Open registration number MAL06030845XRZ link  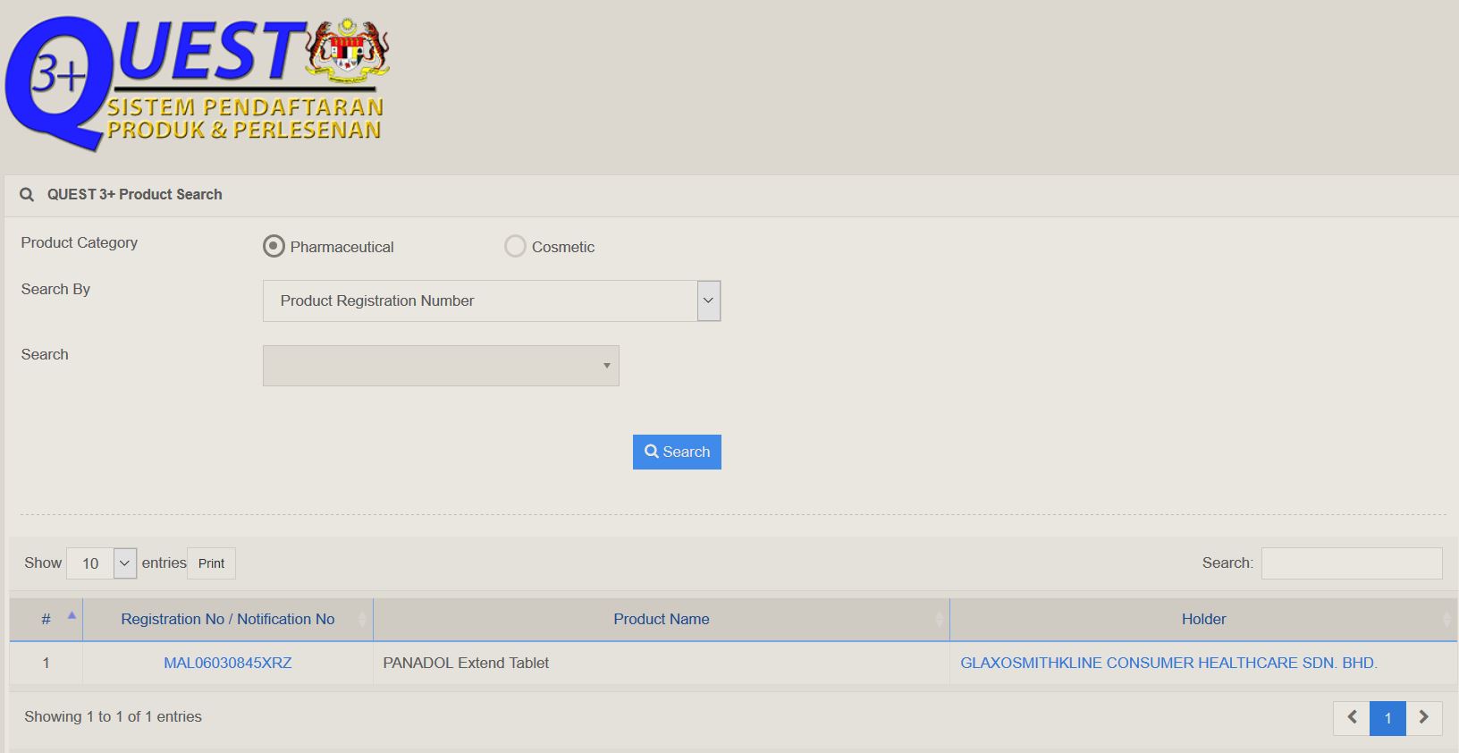click(228, 664)
